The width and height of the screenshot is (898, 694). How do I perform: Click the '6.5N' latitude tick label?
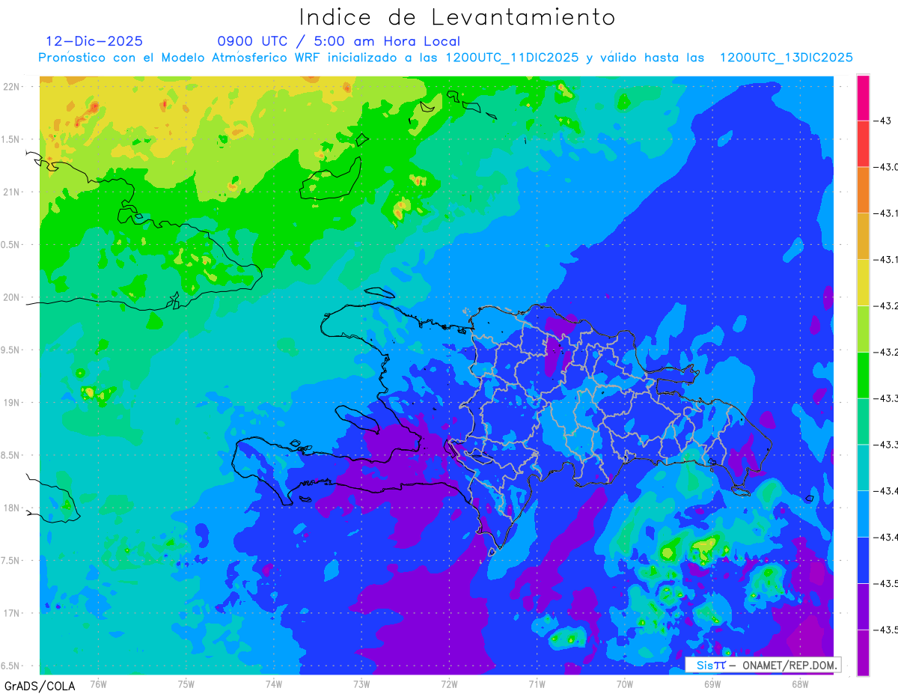[x=10, y=666]
